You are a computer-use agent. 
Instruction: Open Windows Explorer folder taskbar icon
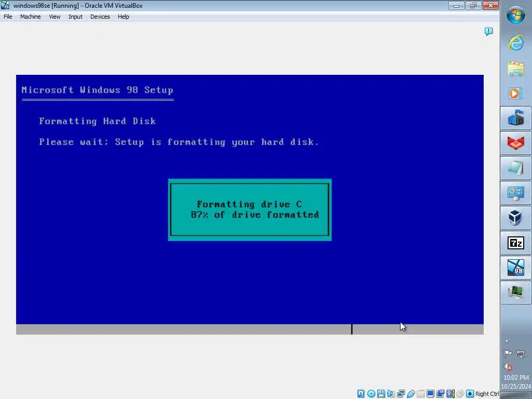pos(516,69)
